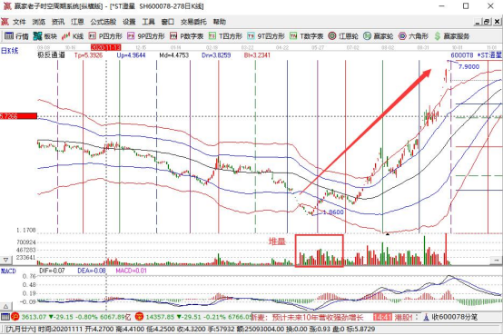Open the 帮助 menu

[220, 22]
